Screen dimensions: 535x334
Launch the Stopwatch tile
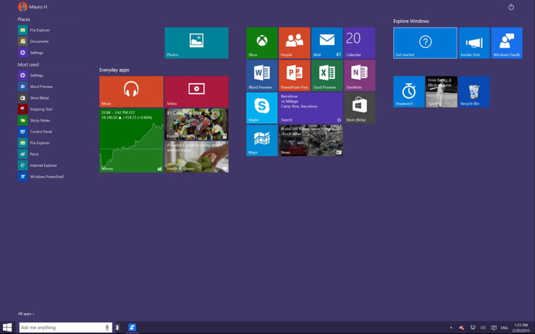point(409,92)
